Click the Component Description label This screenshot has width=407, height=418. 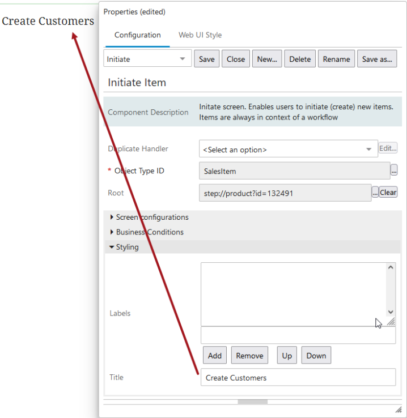pyautogui.click(x=148, y=112)
